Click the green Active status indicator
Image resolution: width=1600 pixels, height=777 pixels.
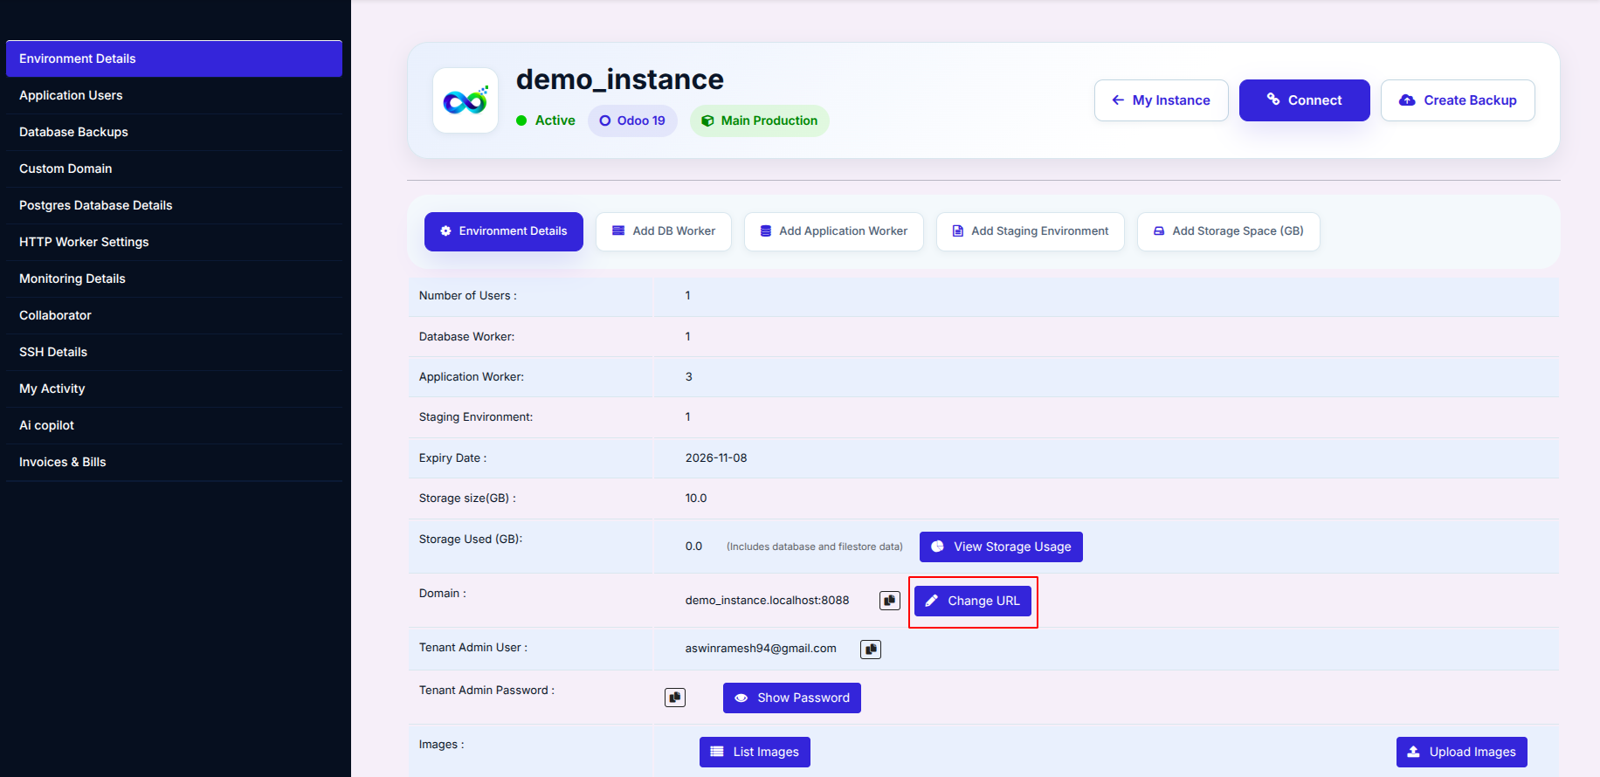pos(546,120)
